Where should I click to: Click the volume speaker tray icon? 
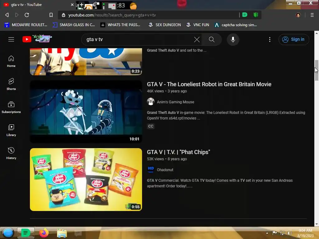pos(289,233)
